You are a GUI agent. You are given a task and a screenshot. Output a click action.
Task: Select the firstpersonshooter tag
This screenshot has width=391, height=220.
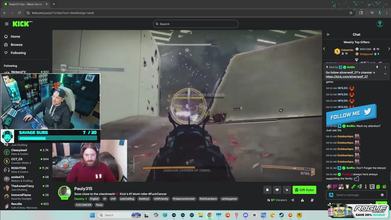point(184,199)
